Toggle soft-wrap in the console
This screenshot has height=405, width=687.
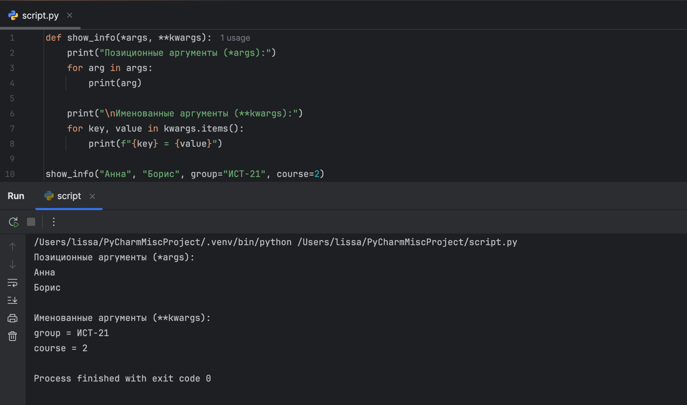click(x=12, y=283)
